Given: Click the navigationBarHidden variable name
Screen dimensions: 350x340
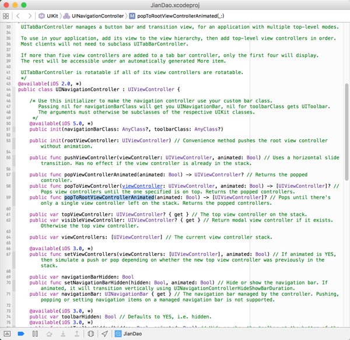Looking at the screenshot, I should 89,277.
